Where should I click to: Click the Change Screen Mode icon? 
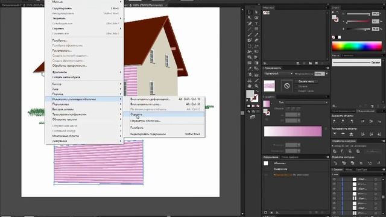[253, 118]
